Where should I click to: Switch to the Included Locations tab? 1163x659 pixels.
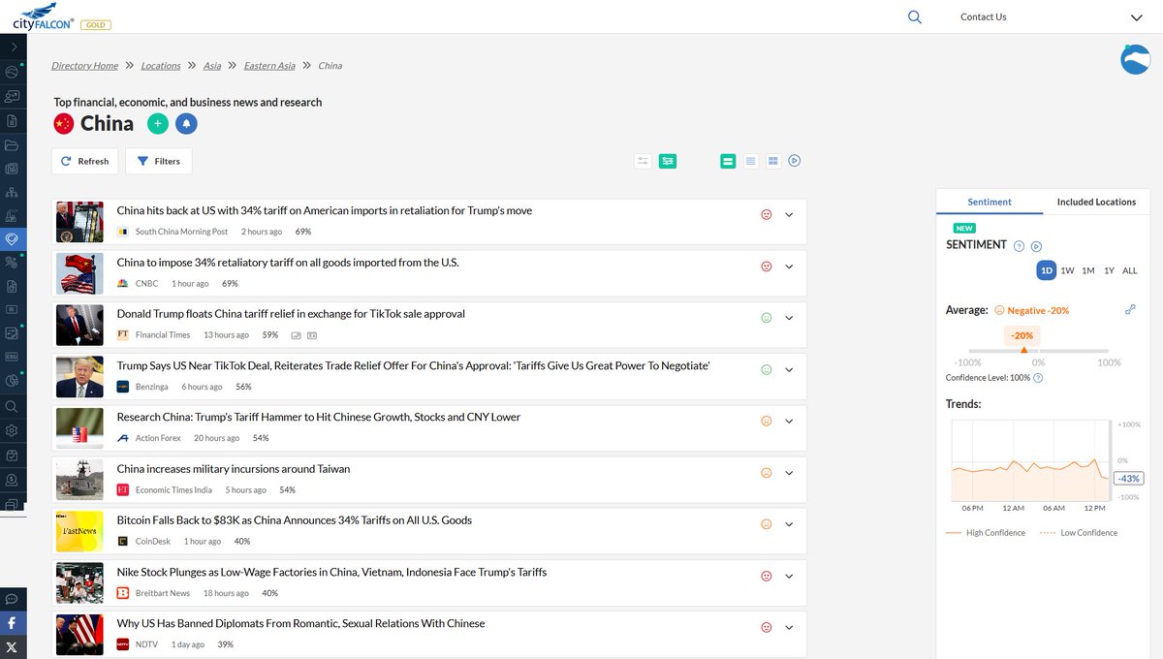1096,202
